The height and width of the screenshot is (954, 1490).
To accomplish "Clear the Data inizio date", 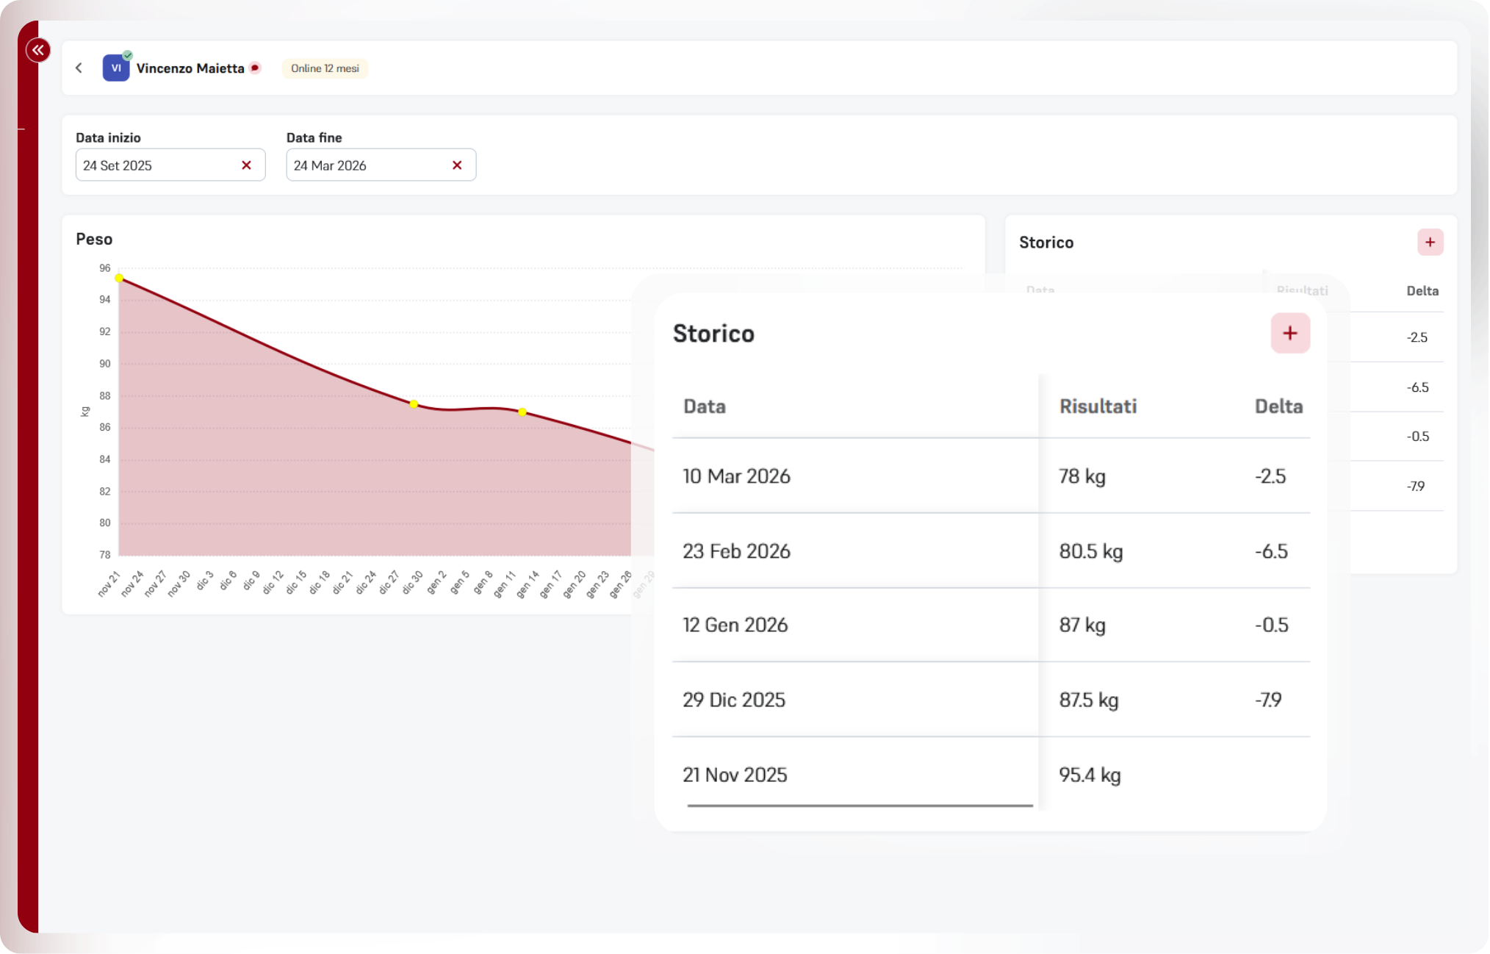I will (246, 165).
